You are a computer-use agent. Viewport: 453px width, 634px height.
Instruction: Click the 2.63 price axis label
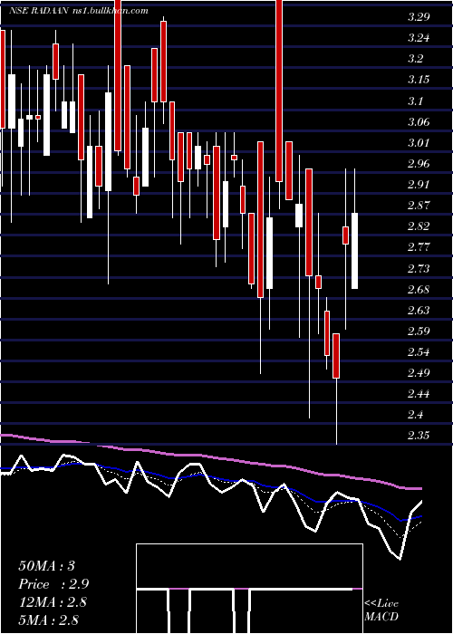(x=419, y=310)
